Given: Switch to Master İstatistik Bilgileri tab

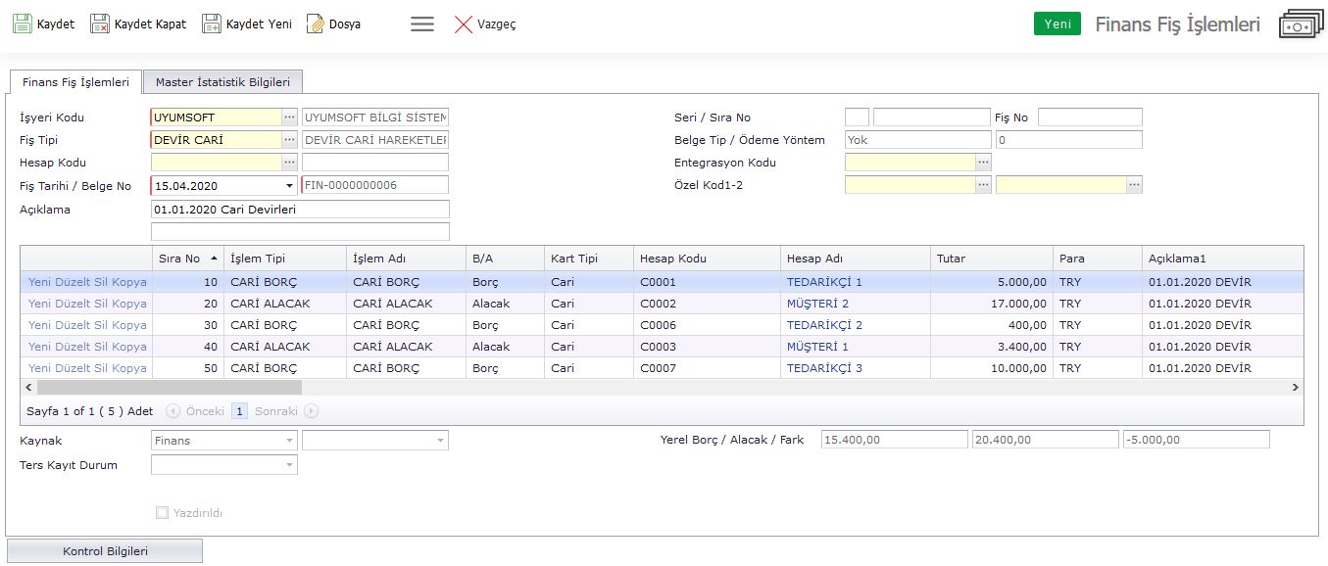Looking at the screenshot, I should 223,82.
